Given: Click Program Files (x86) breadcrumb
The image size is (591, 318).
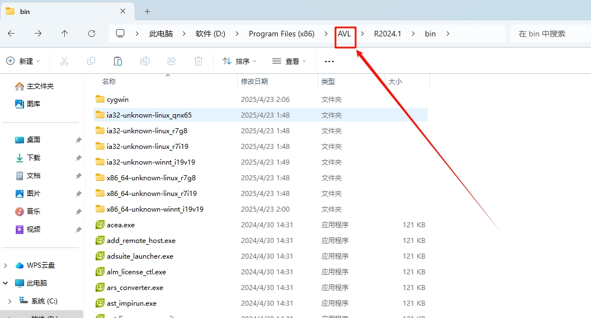Looking at the screenshot, I should click(282, 34).
